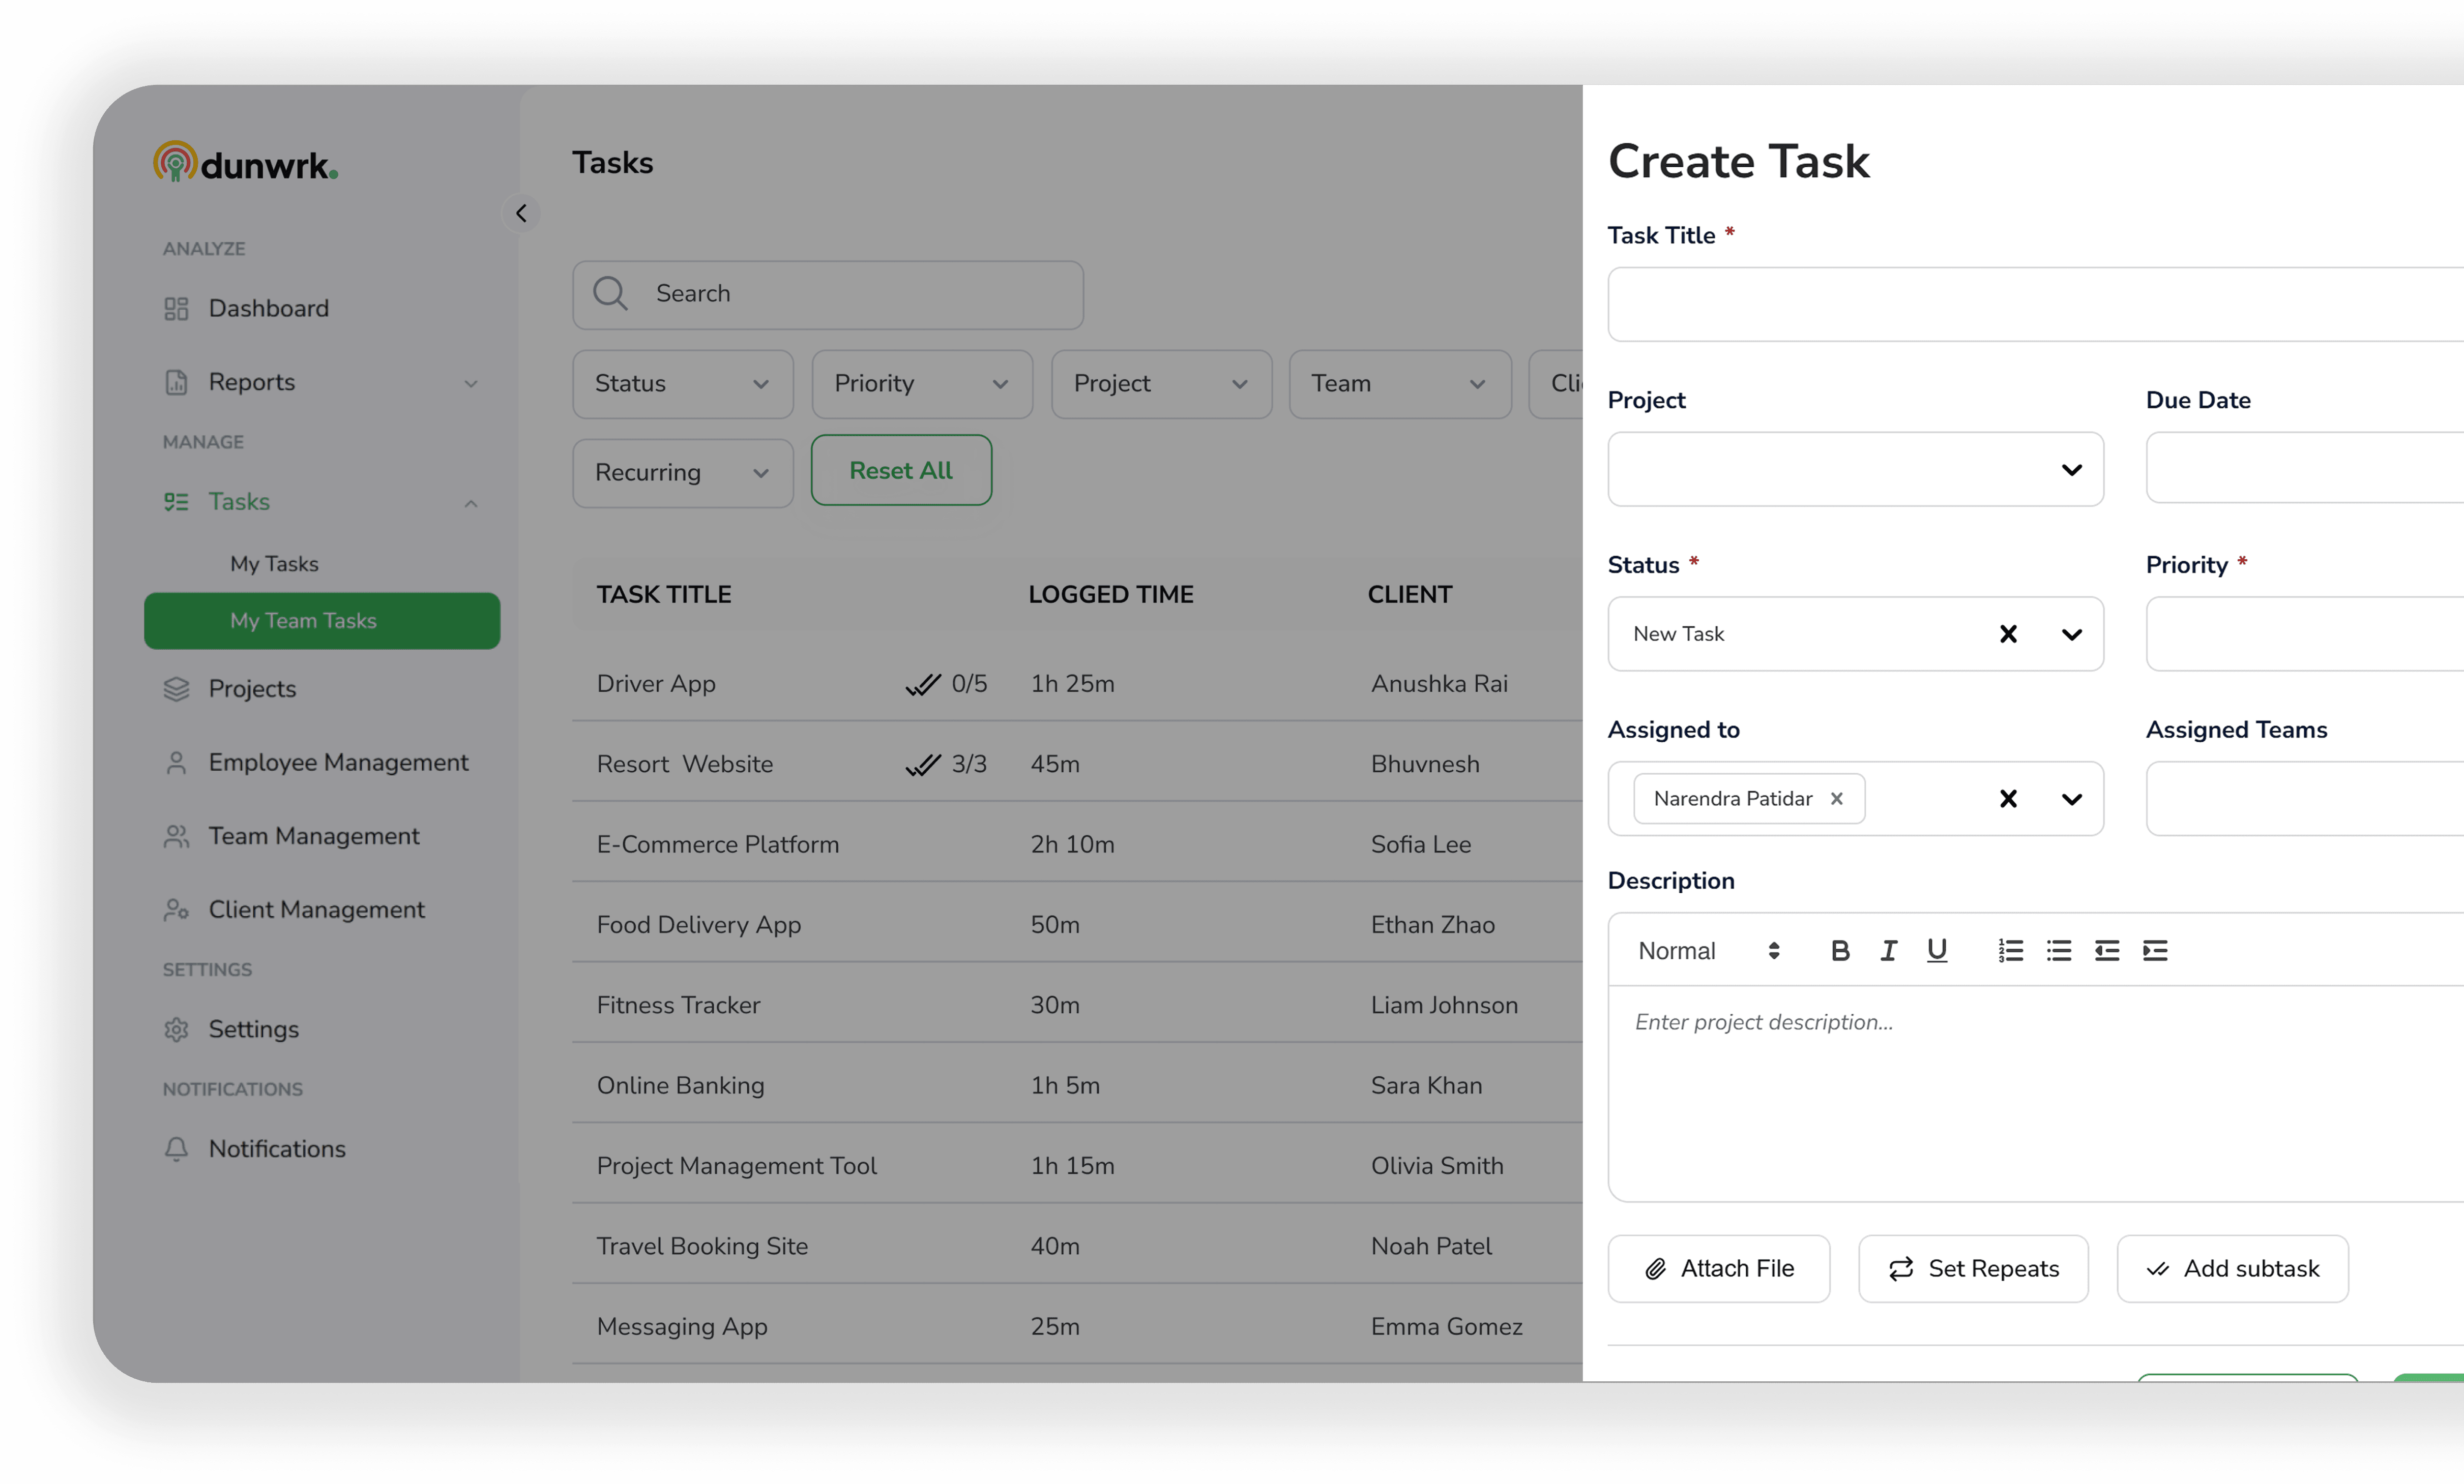Clear the New Task status with the X
2464x1484 pixels.
pyautogui.click(x=2008, y=633)
